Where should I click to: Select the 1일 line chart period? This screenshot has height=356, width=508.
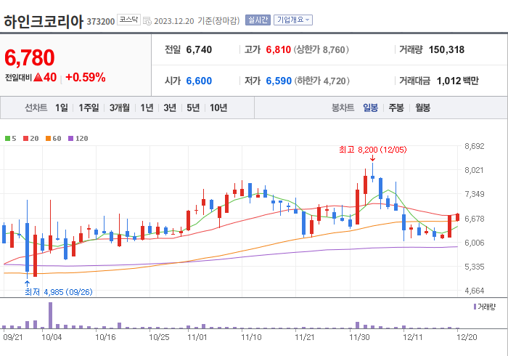pyautogui.click(x=61, y=108)
